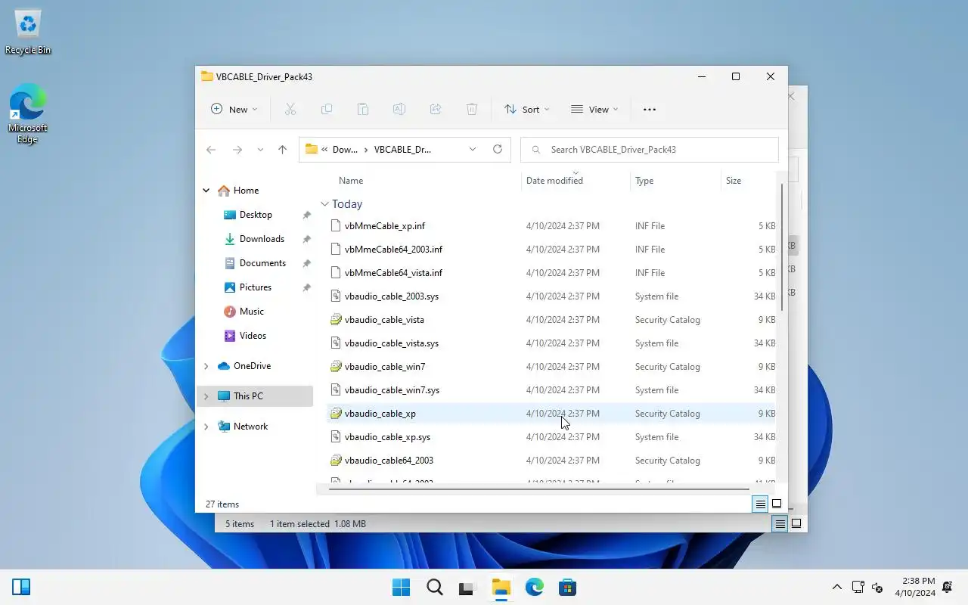Open the Windows Start button
Viewport: 968px width, 605px height.
click(401, 587)
